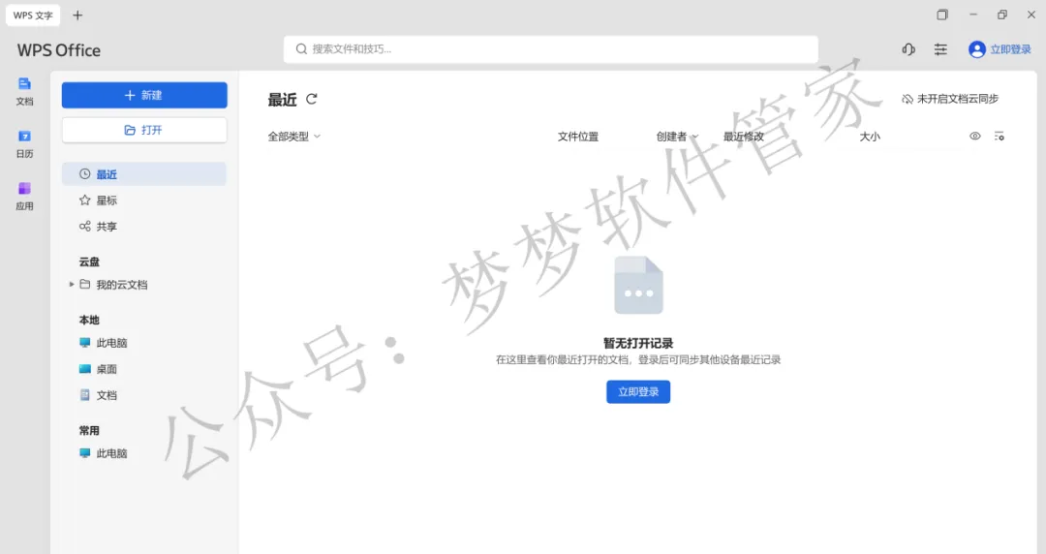Click the share icon beside 共享
This screenshot has height=554, width=1046.
pos(84,227)
